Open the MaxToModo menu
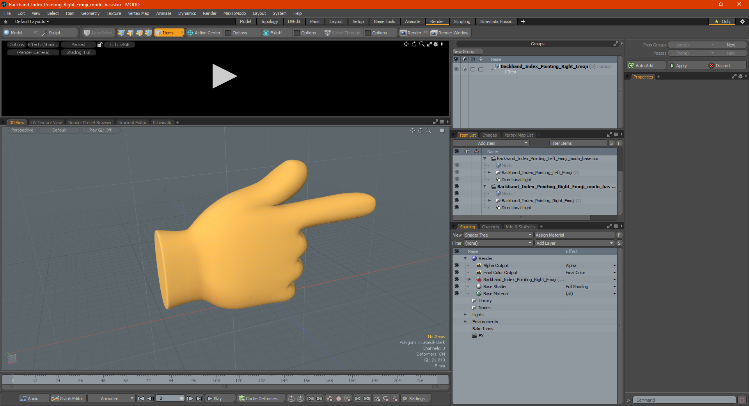Viewport: 749px width, 406px height. [234, 13]
